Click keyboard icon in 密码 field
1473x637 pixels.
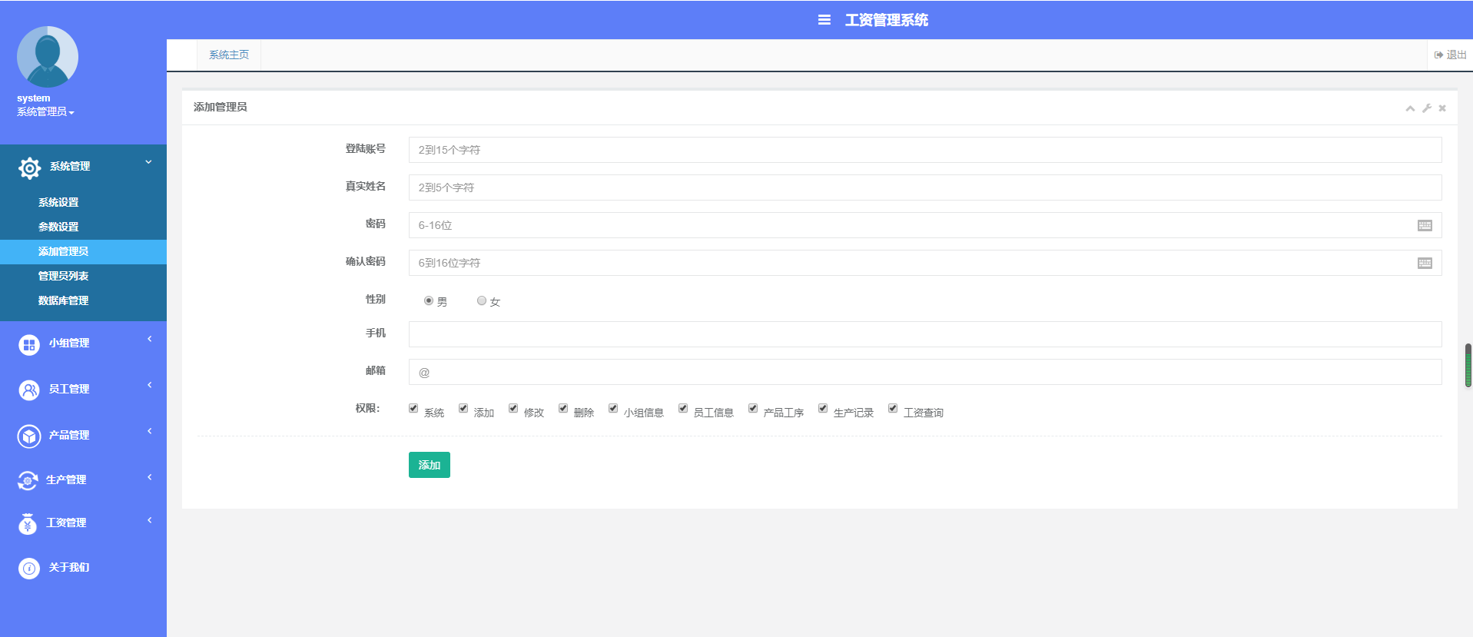pyautogui.click(x=1425, y=225)
